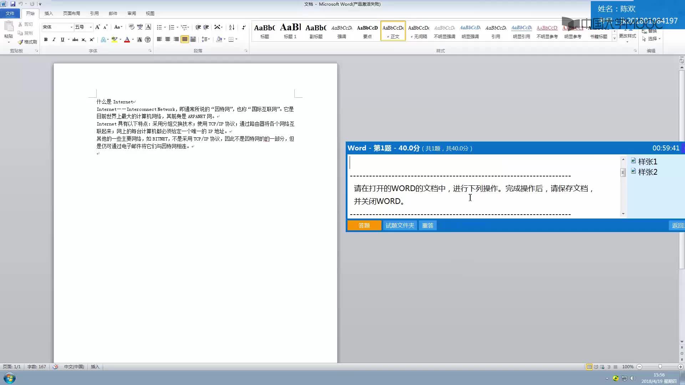Click the Sort (A-Z) icon
The width and height of the screenshot is (685, 385).
tap(232, 27)
